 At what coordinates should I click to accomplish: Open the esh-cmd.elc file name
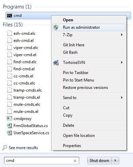[24, 33]
